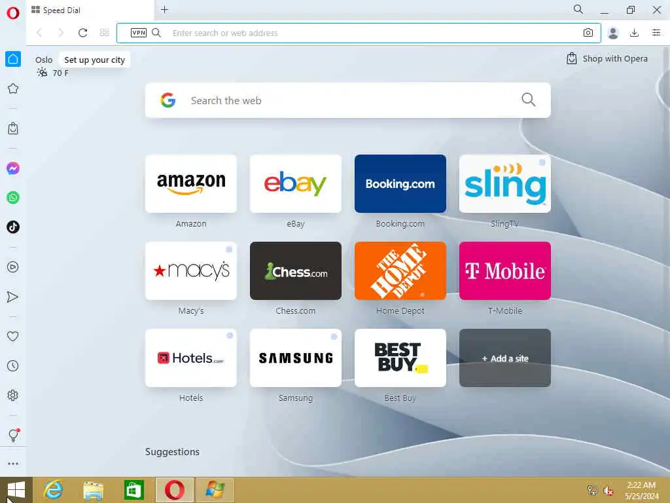Open WhatsApp in sidebar
The width and height of the screenshot is (670, 503).
point(13,198)
